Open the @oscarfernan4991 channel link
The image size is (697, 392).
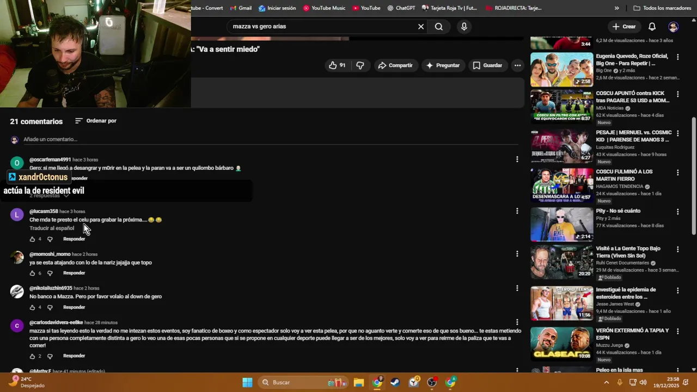50,160
